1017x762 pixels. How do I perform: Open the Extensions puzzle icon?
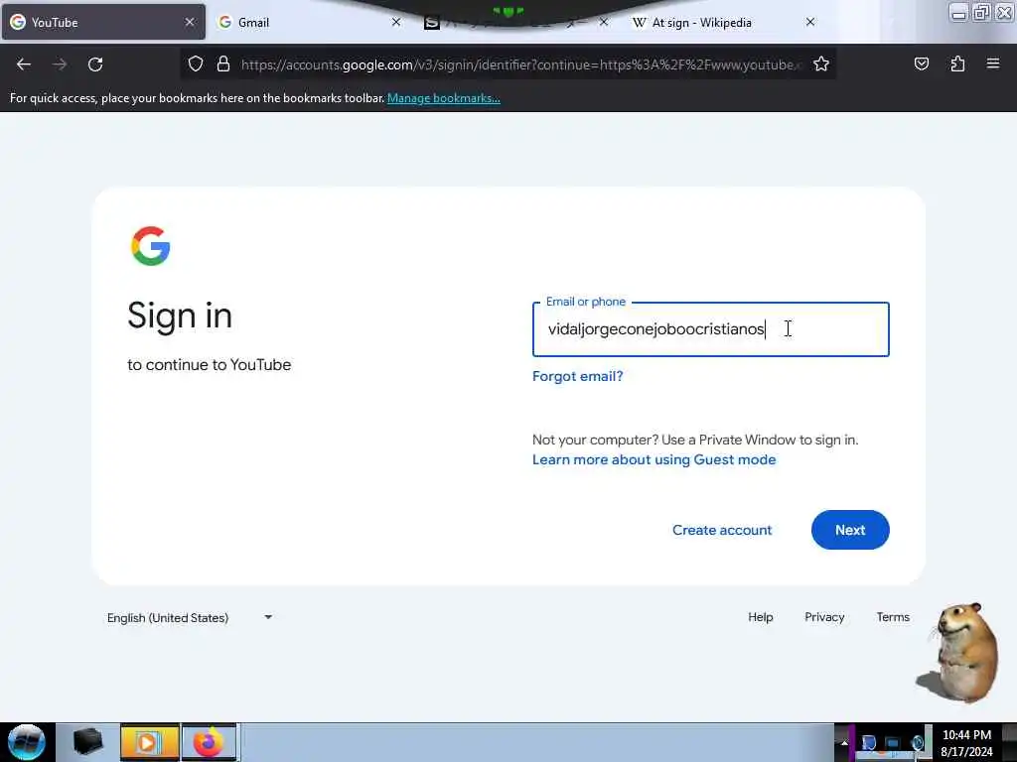tap(957, 64)
